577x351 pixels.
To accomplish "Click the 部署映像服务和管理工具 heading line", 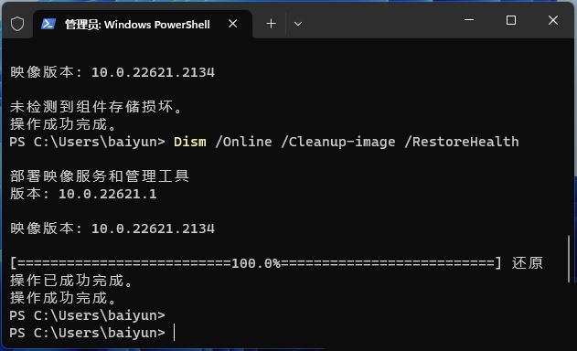I will click(x=100, y=176).
